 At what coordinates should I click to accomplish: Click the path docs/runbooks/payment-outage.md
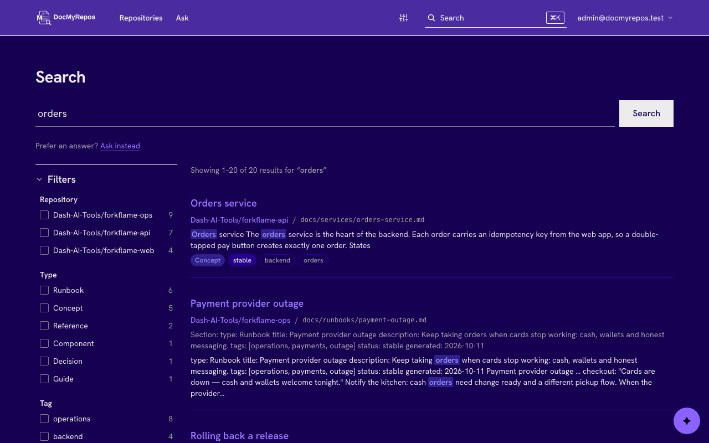(x=364, y=320)
